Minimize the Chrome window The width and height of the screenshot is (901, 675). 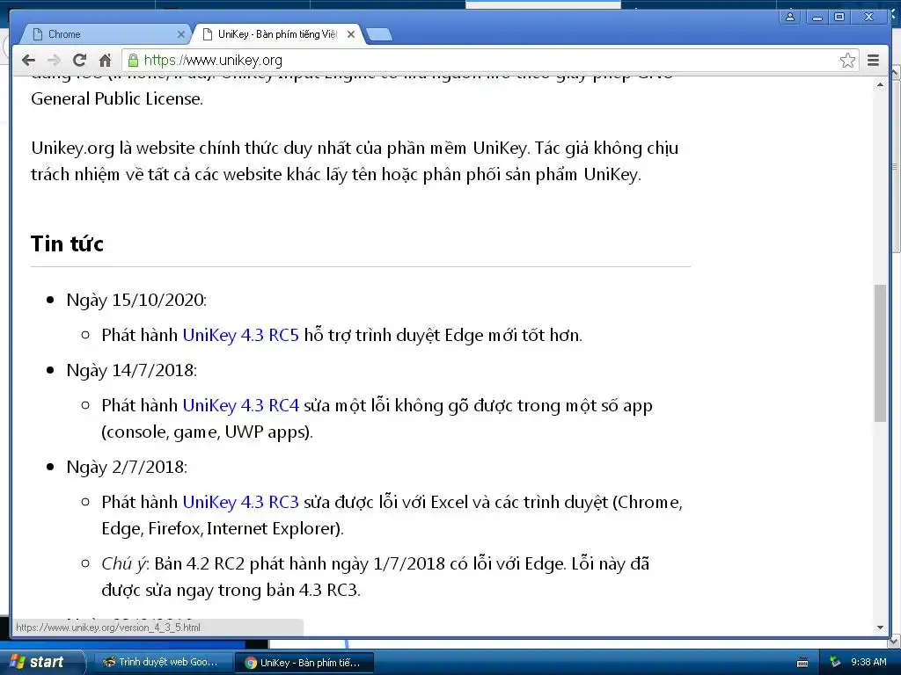(817, 17)
